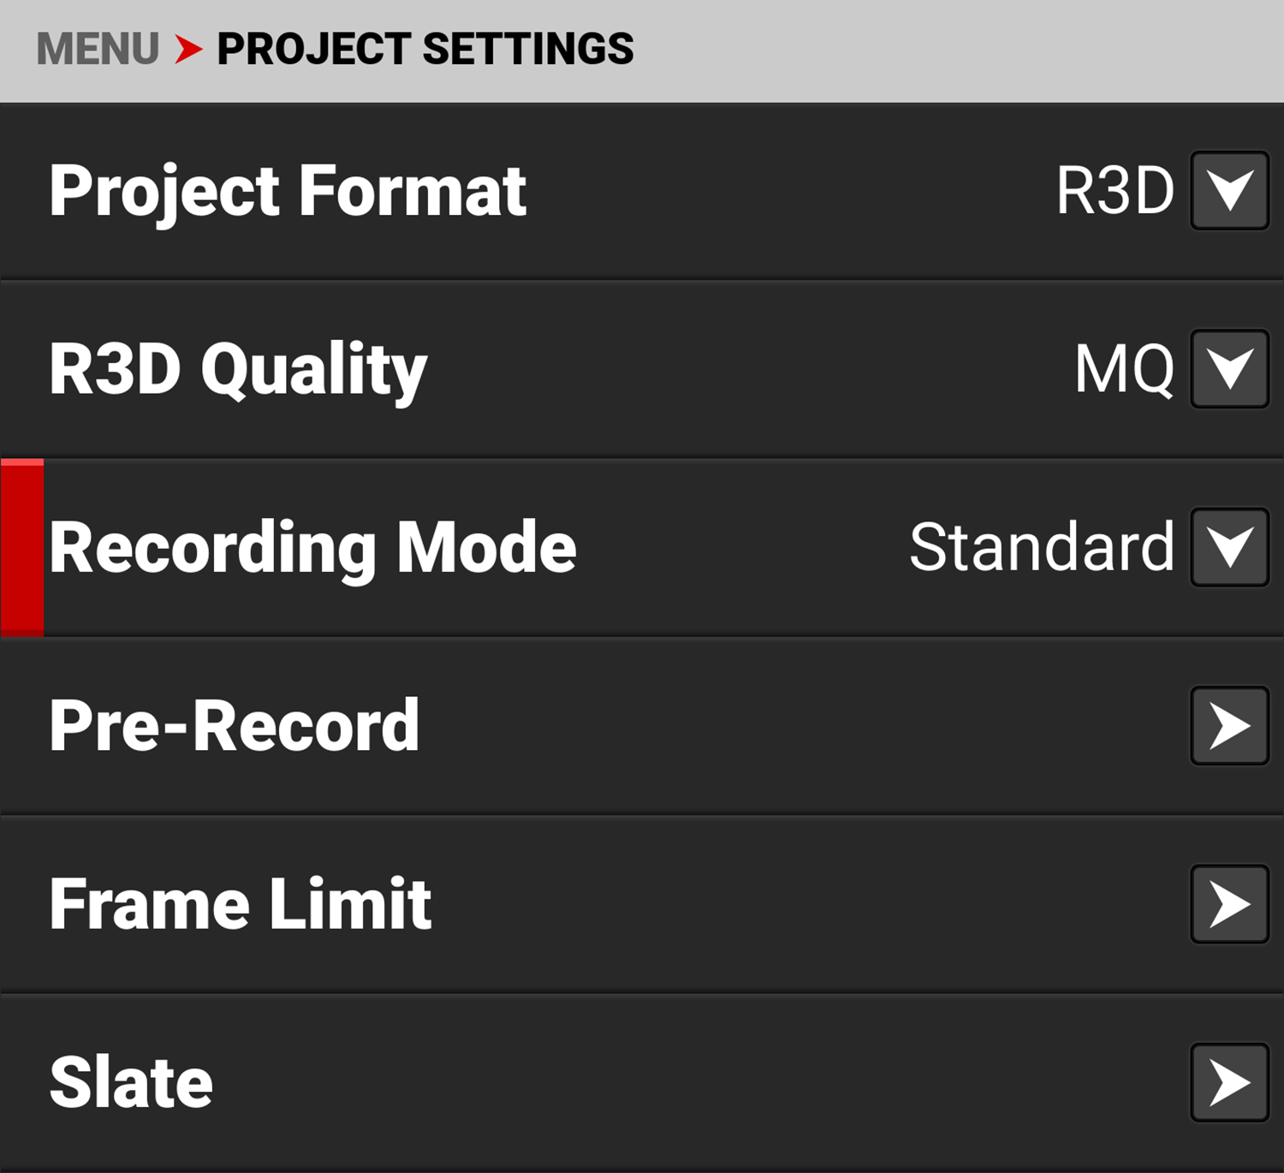Select the Project Format row label
The height and width of the screenshot is (1173, 1284).
click(288, 191)
